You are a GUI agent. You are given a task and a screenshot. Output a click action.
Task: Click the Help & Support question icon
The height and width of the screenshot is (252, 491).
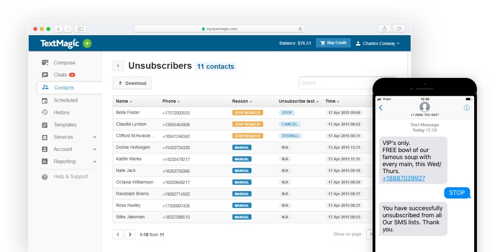45,176
